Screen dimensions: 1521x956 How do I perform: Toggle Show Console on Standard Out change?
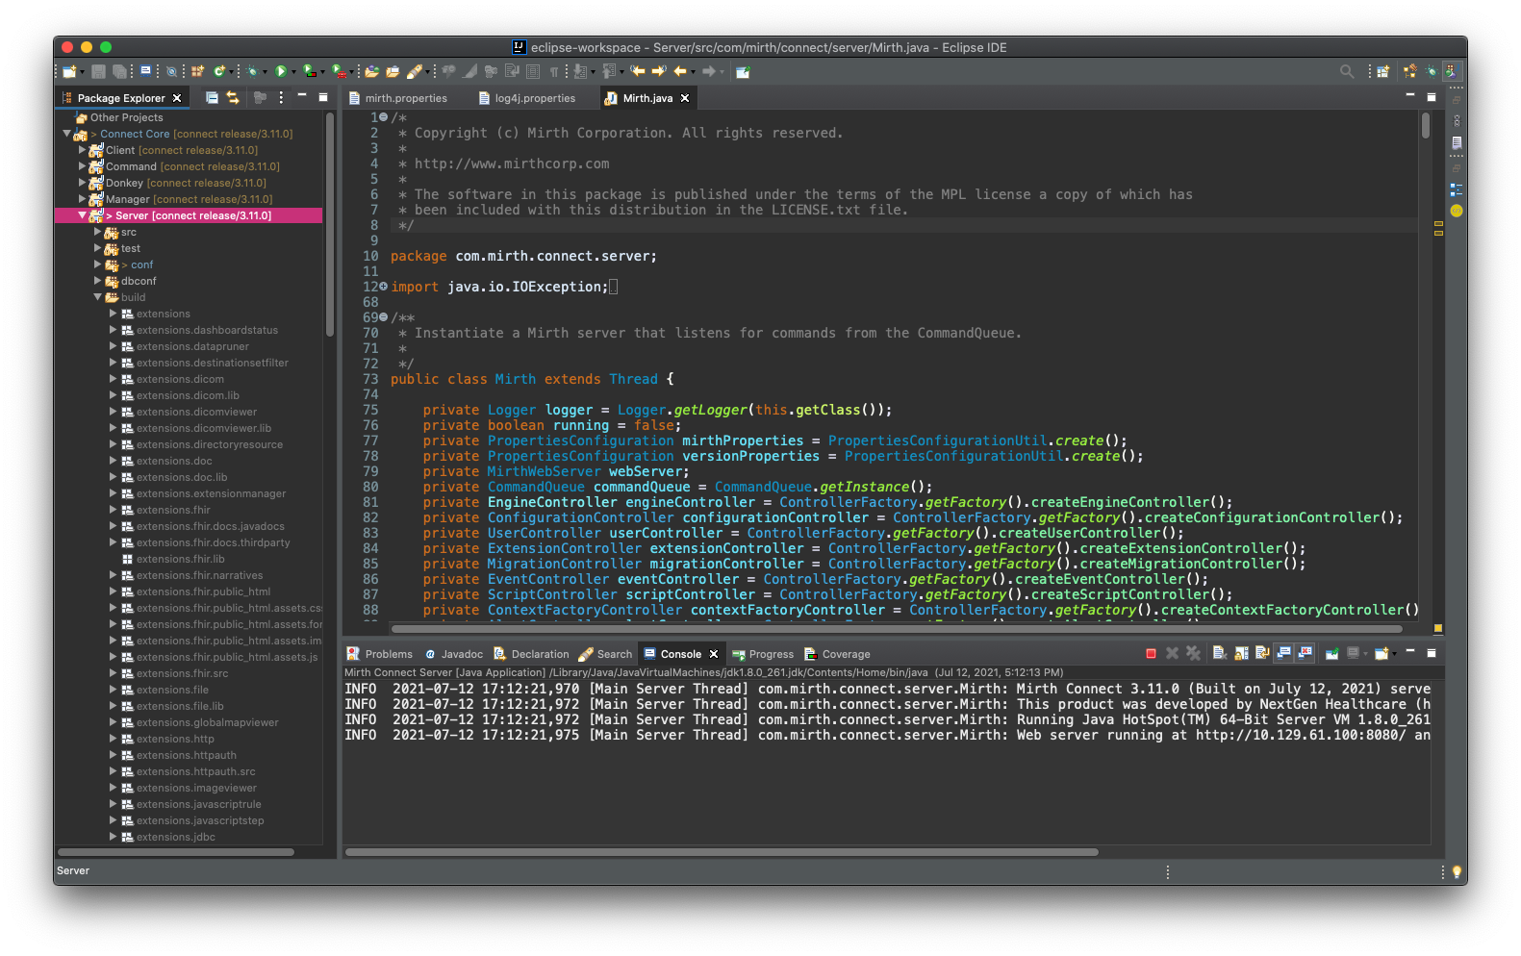click(1284, 653)
